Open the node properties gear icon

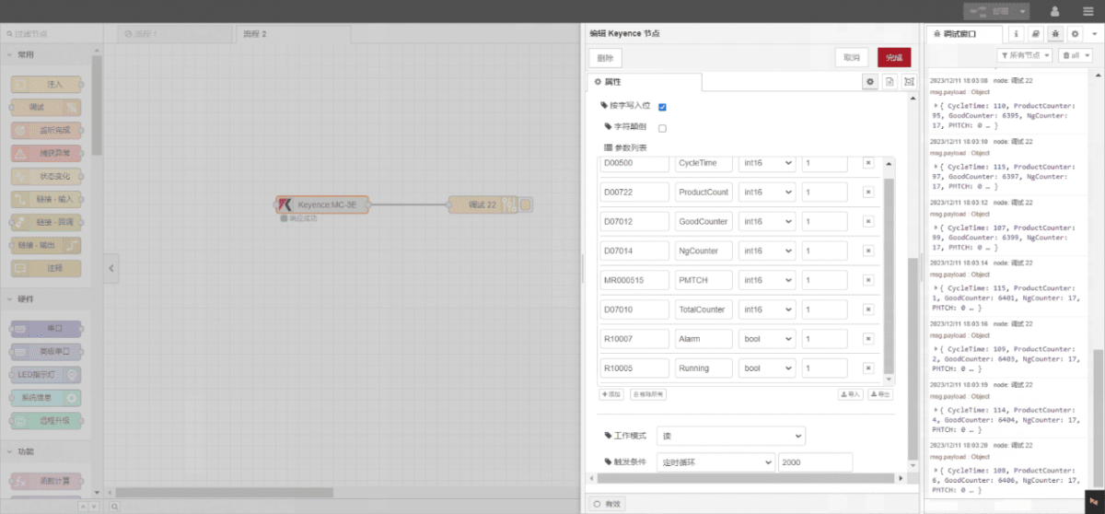(x=868, y=82)
